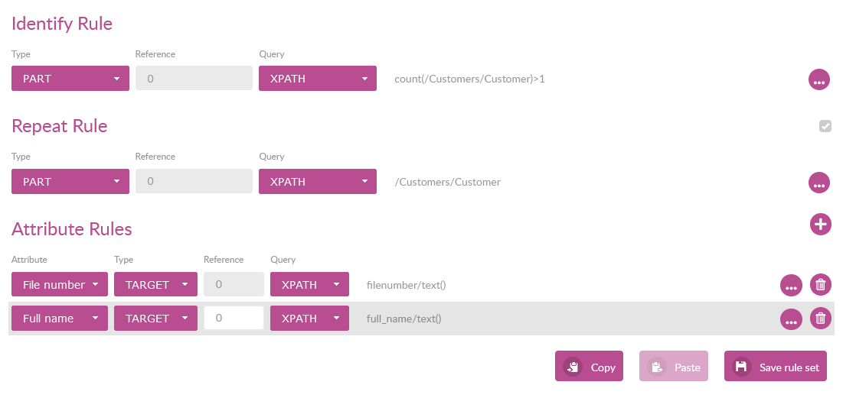Open the Repeat Rule ellipsis options
The height and width of the screenshot is (398, 856).
819,183
